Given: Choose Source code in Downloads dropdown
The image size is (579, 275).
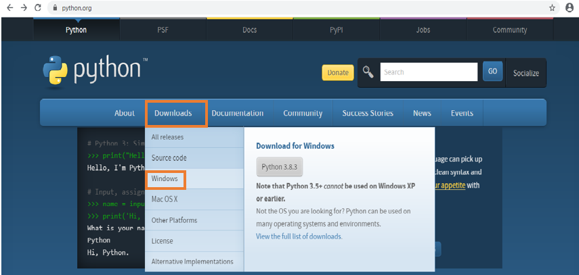Looking at the screenshot, I should pos(194,158).
